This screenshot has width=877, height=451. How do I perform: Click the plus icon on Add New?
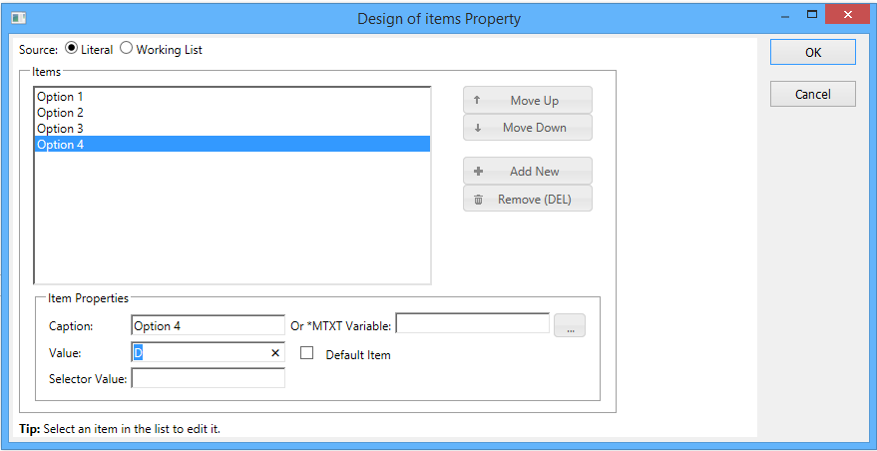point(478,172)
